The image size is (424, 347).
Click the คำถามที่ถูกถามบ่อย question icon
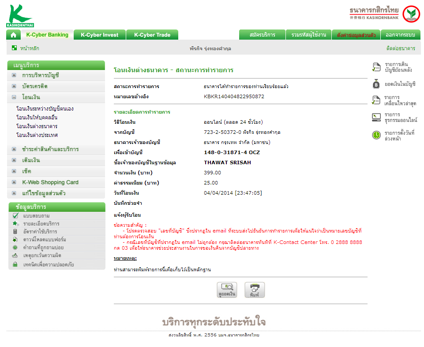(15, 247)
